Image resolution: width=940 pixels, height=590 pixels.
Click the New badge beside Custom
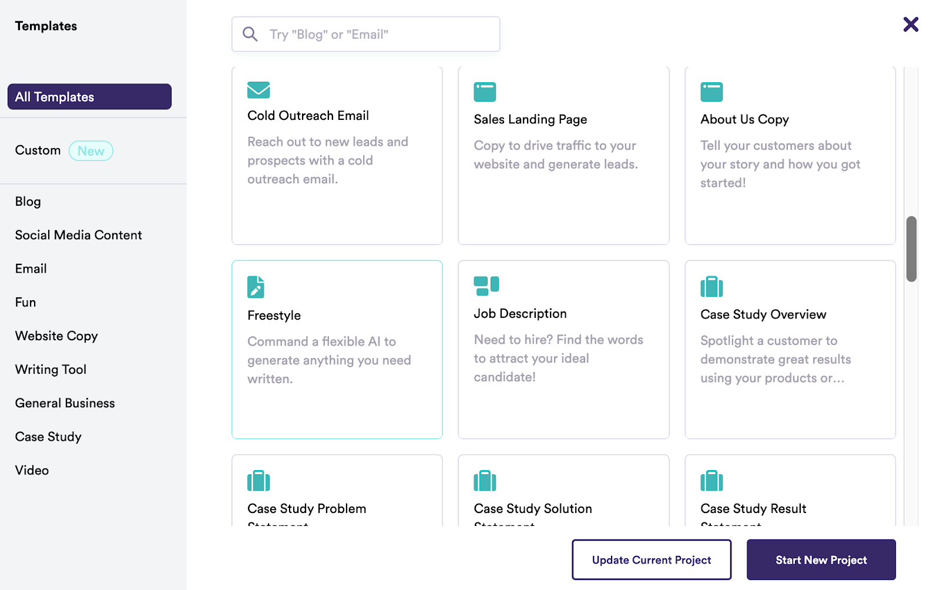(x=91, y=151)
